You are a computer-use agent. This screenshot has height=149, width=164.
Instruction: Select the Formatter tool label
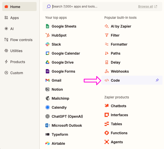point(119,44)
